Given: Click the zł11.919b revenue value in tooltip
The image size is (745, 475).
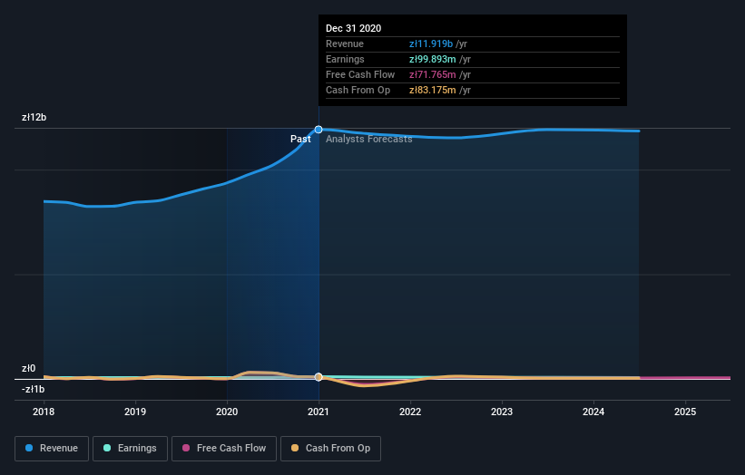Looking at the screenshot, I should (x=431, y=44).
